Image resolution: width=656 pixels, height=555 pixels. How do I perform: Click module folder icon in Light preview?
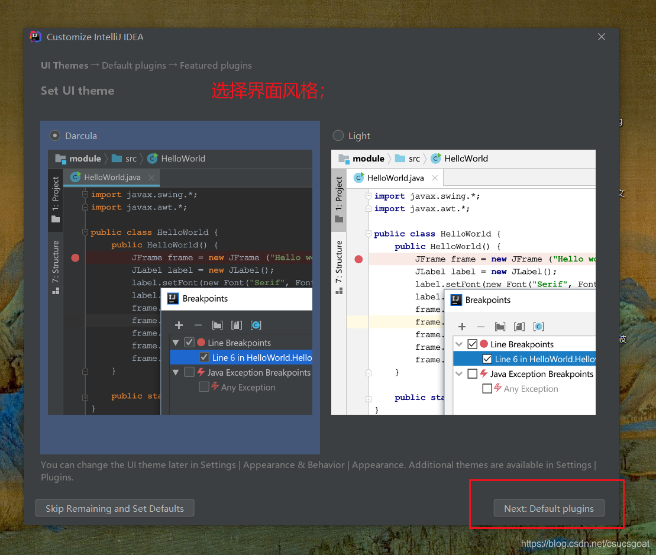(x=344, y=159)
